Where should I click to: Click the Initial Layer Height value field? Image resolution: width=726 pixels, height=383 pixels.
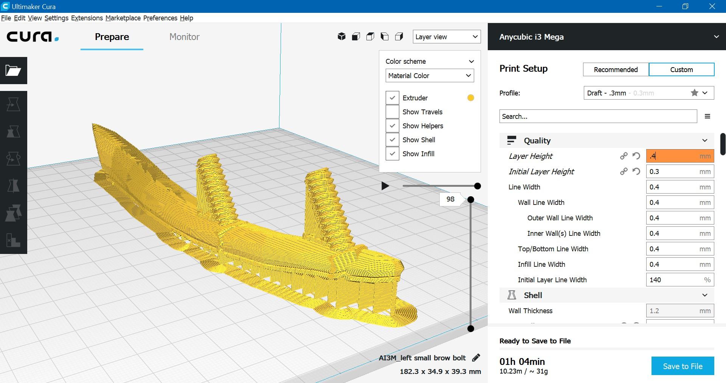[680, 171]
